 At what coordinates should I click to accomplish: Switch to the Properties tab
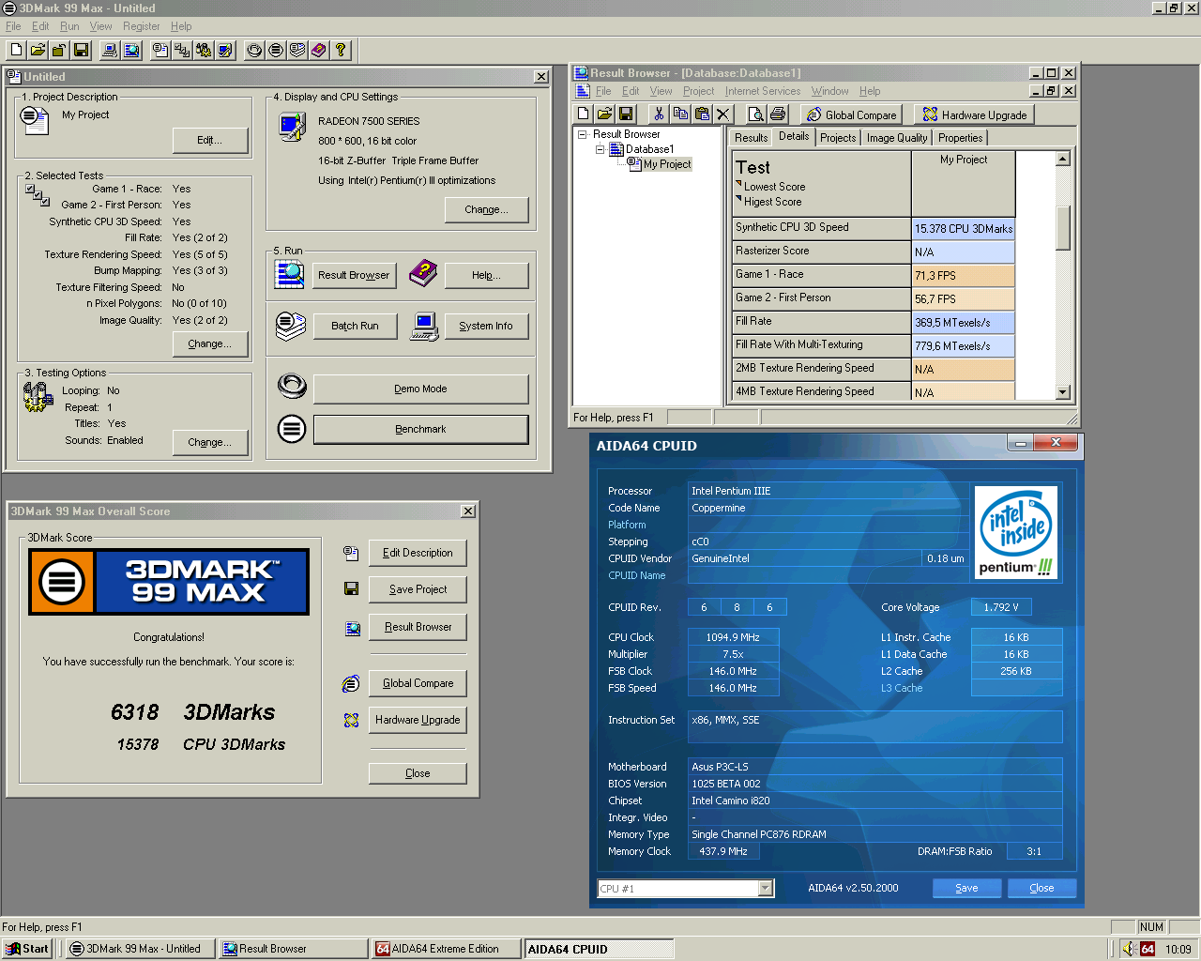coord(960,138)
